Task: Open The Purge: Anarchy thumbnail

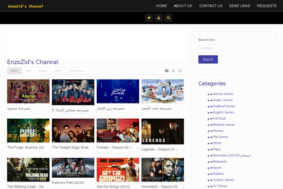Action: 28,130
